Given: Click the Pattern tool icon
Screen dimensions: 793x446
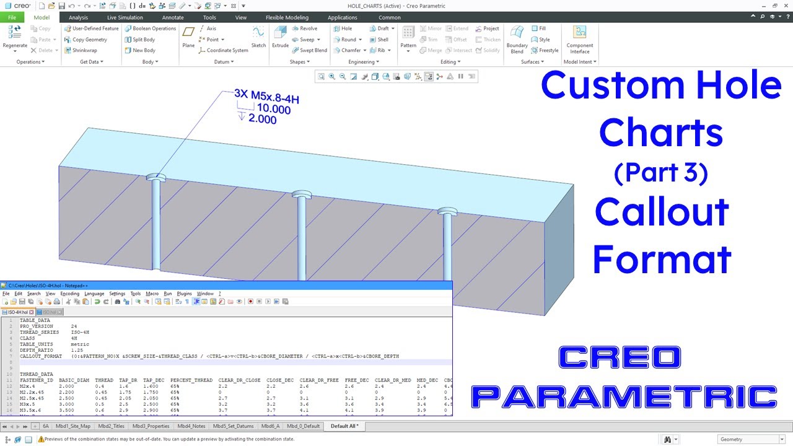Looking at the screenshot, I should click(x=408, y=32).
